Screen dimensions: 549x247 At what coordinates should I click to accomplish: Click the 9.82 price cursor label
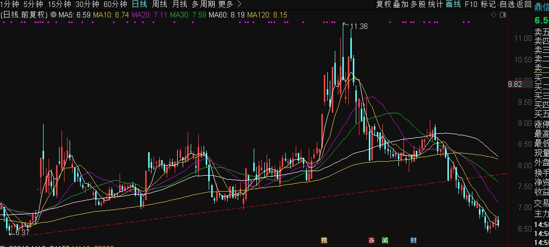point(514,84)
